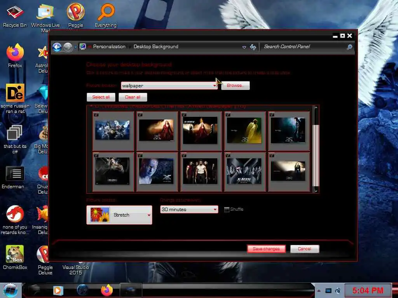Open the Picture location 'wallpaper' dropdown
The height and width of the screenshot is (298, 398).
click(169, 86)
